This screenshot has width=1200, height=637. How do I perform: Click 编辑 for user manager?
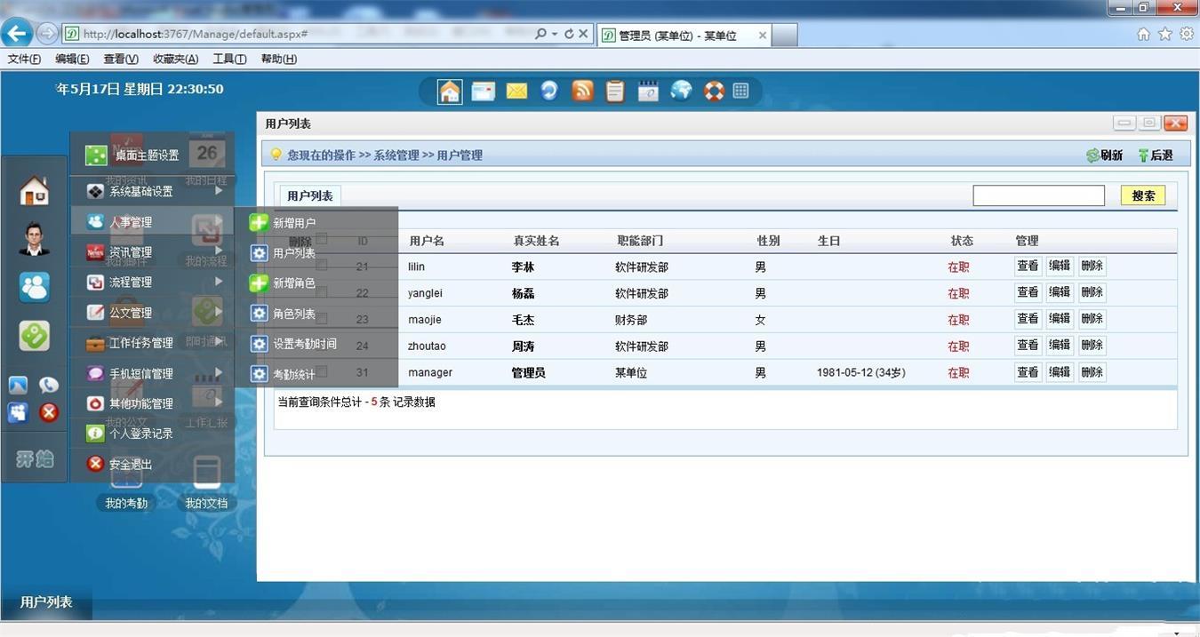pos(1060,372)
